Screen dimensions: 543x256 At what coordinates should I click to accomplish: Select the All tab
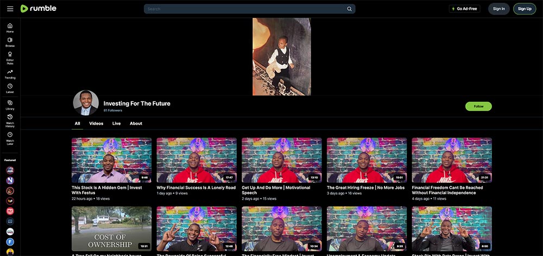point(77,124)
